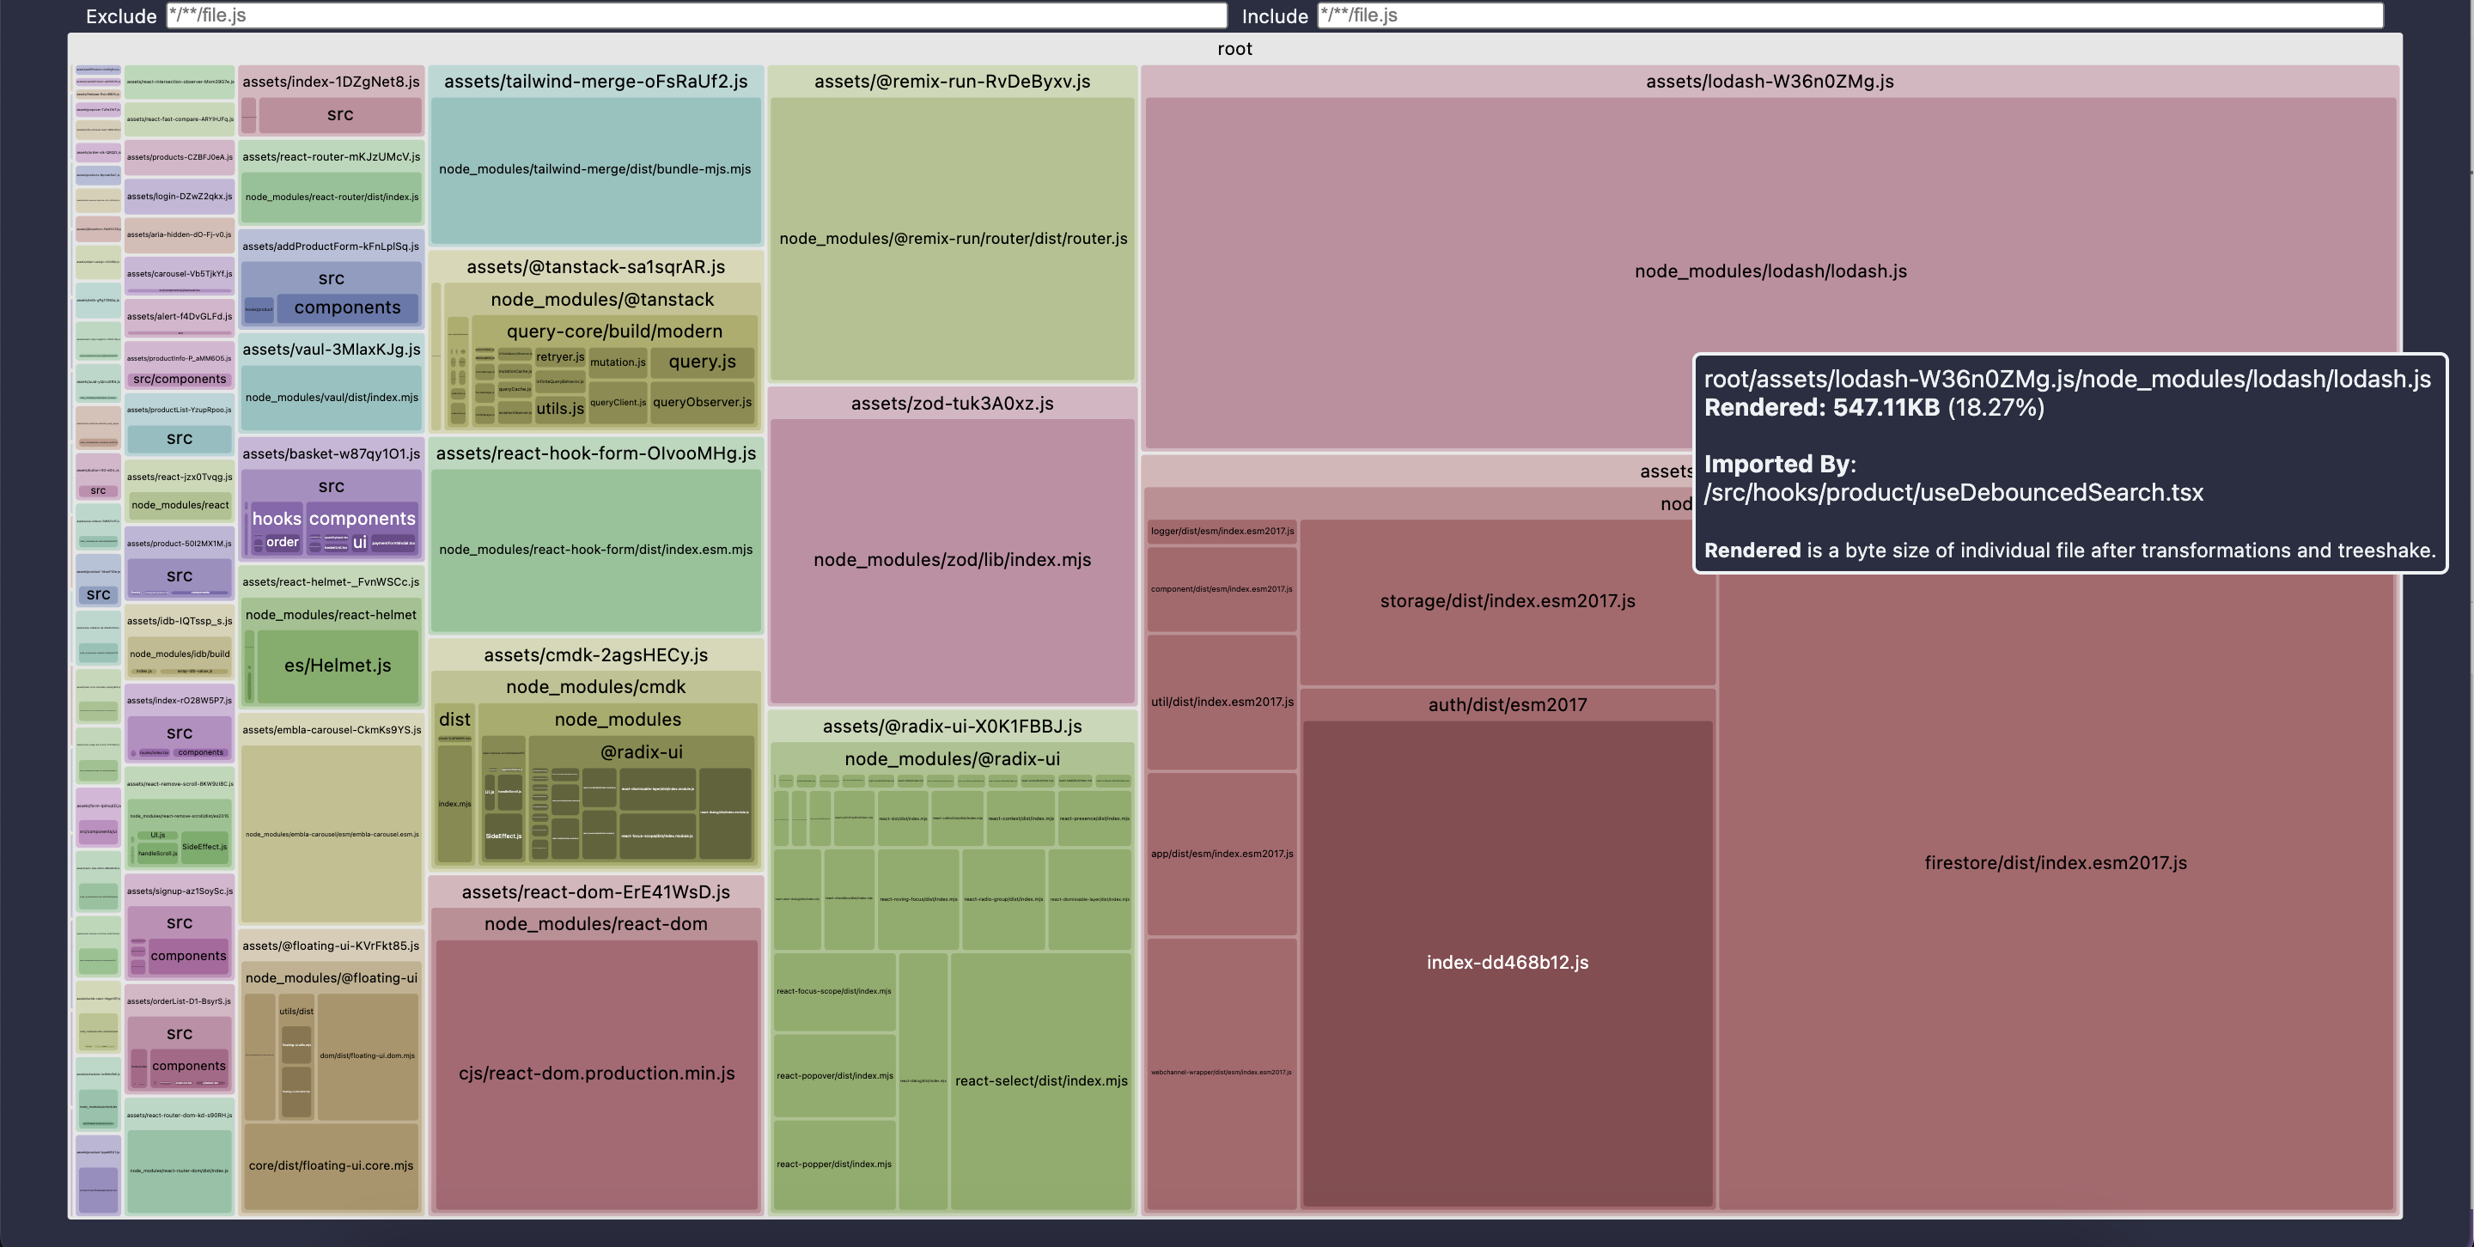Select node_modules/@remix-run/router/dist/router.js block
The image size is (2474, 1247).
point(953,239)
